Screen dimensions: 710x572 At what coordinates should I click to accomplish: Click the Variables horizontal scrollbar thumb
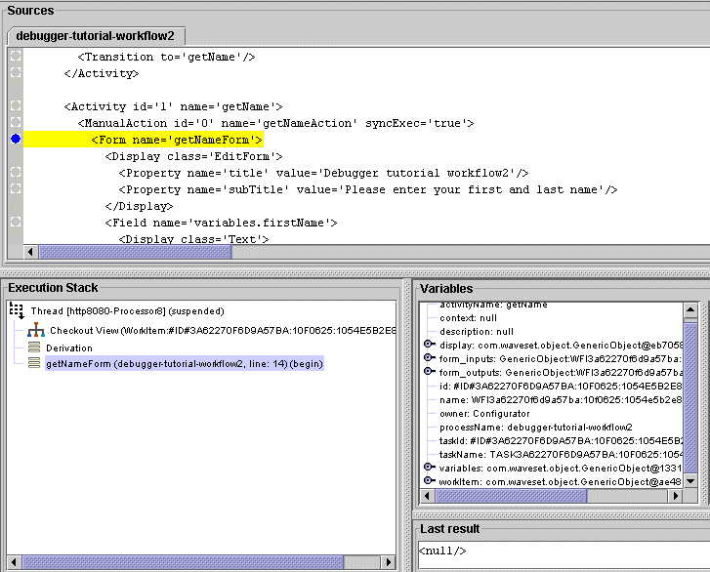click(x=511, y=496)
